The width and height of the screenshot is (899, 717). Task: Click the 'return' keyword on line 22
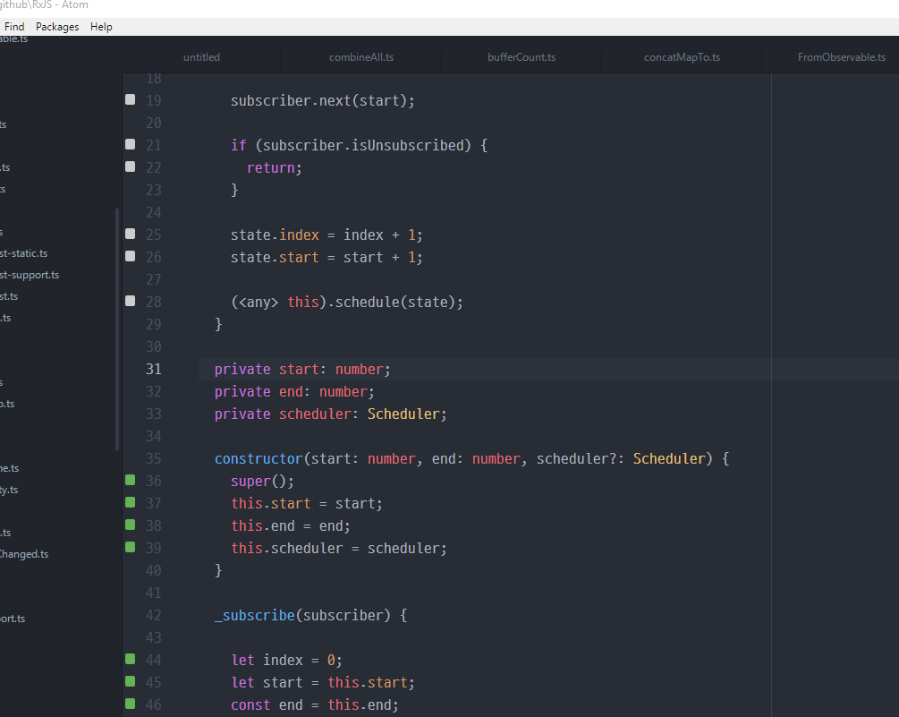tap(271, 168)
